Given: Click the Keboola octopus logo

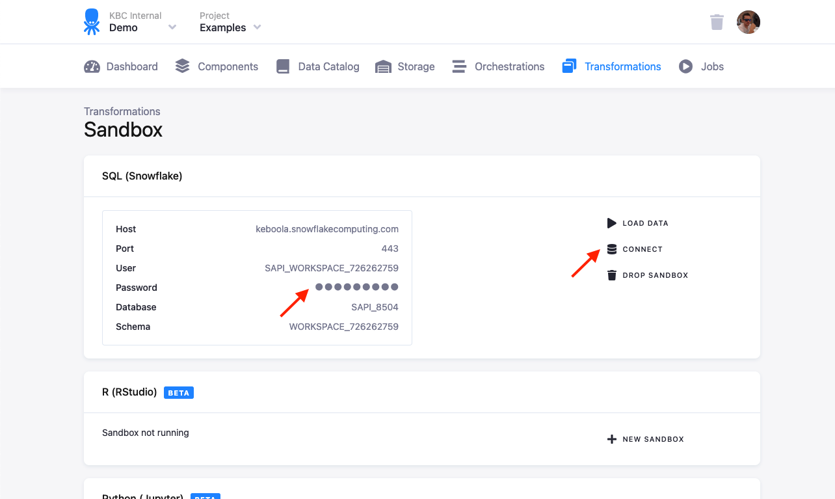Looking at the screenshot, I should pos(92,21).
